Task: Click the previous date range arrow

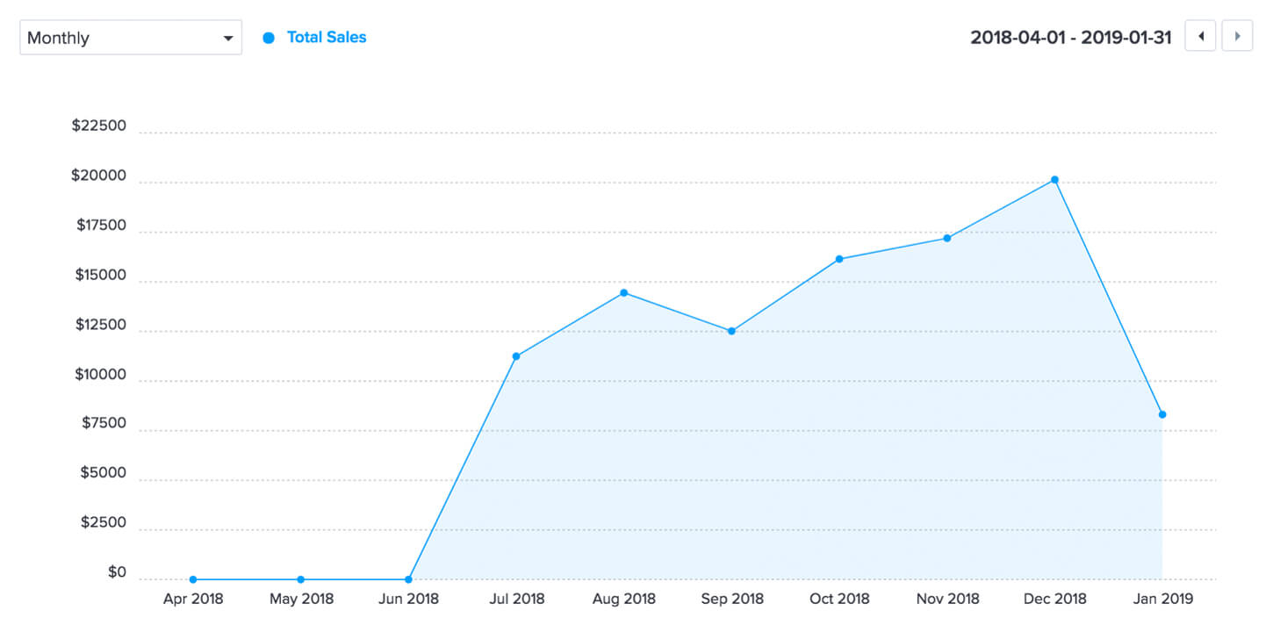Action: pyautogui.click(x=1200, y=37)
